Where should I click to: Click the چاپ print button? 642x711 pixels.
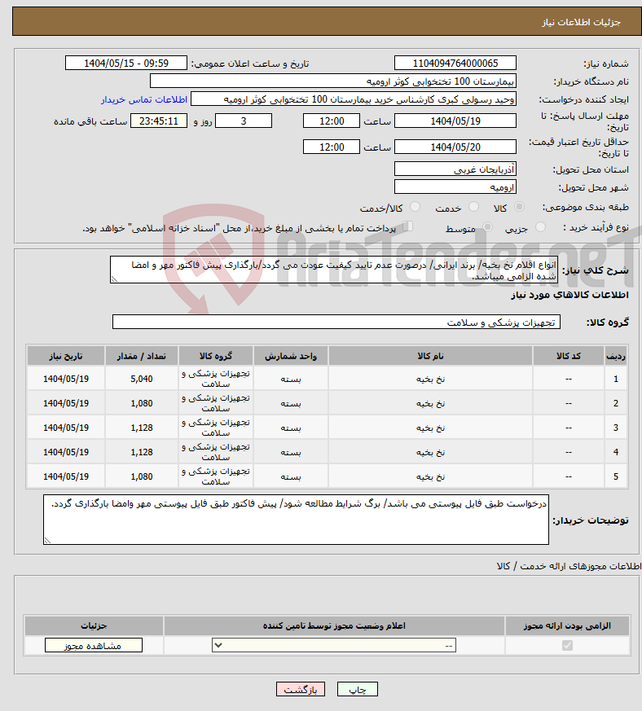(x=357, y=689)
